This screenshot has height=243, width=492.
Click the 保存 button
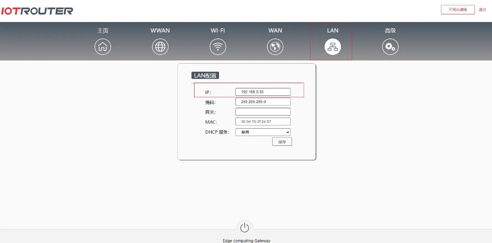tap(282, 142)
